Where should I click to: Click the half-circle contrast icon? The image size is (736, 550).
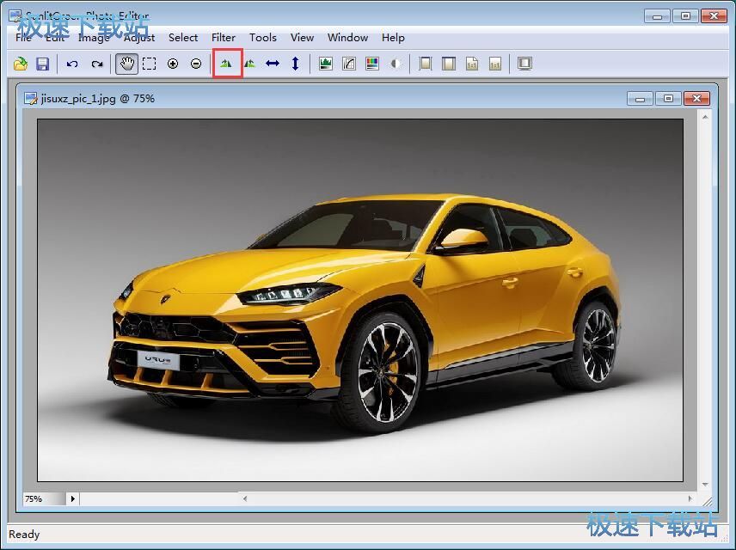click(x=396, y=64)
